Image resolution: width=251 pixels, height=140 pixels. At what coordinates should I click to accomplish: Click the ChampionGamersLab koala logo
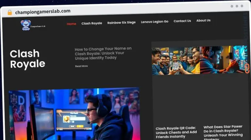pos(33,25)
